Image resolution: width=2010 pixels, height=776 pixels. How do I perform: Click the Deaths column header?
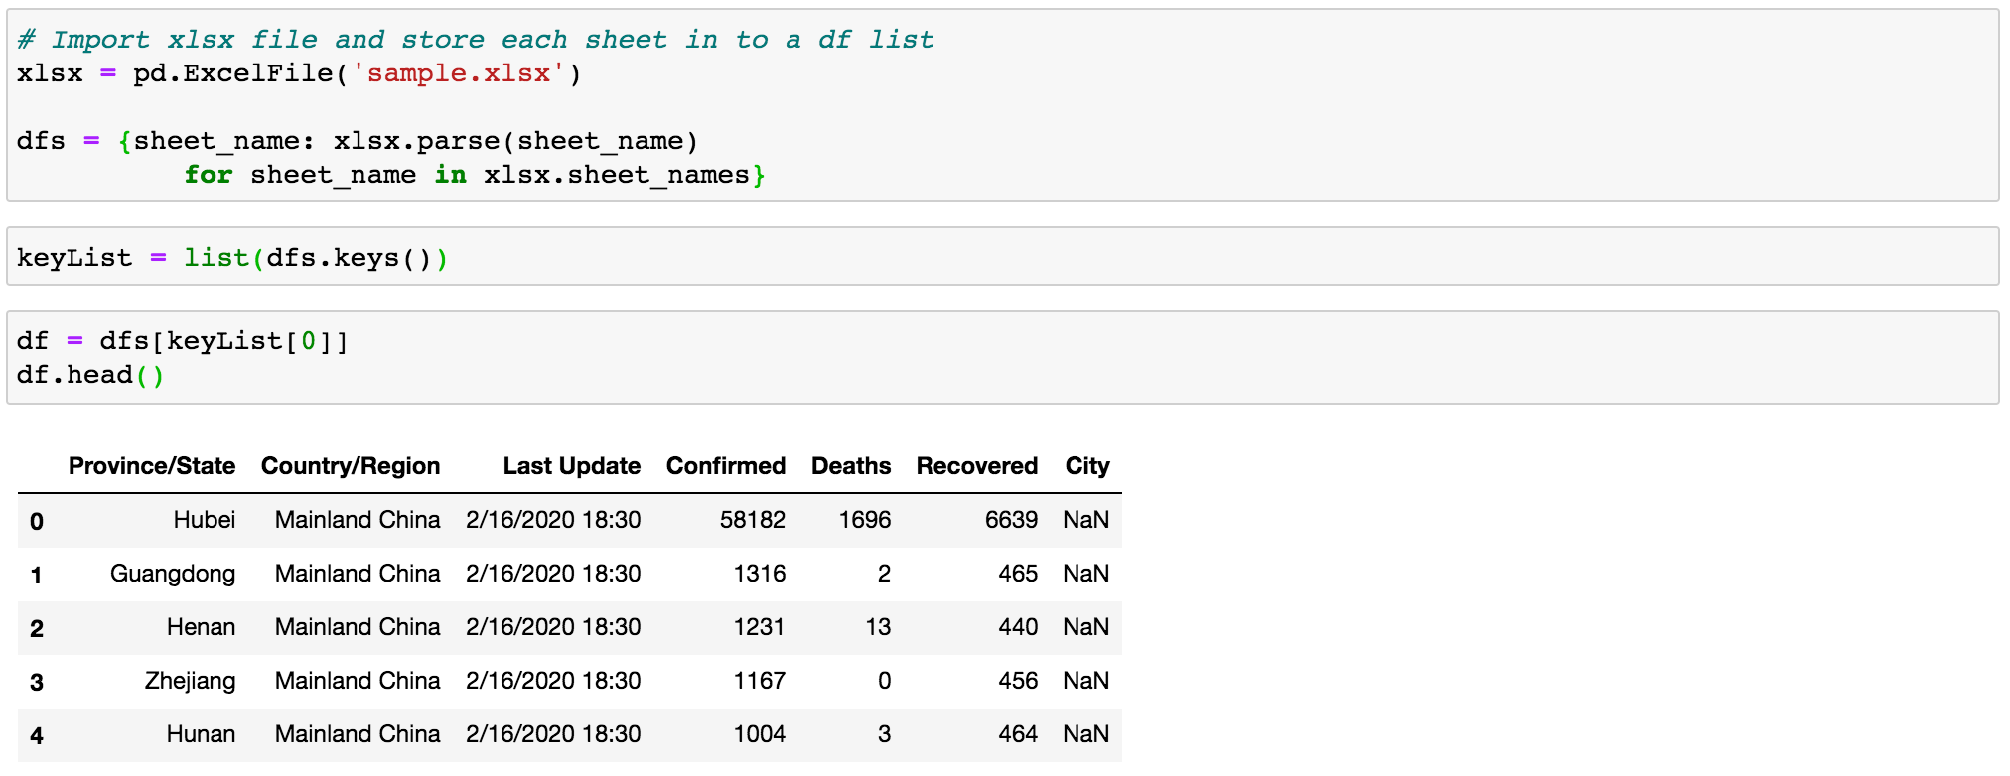[851, 466]
